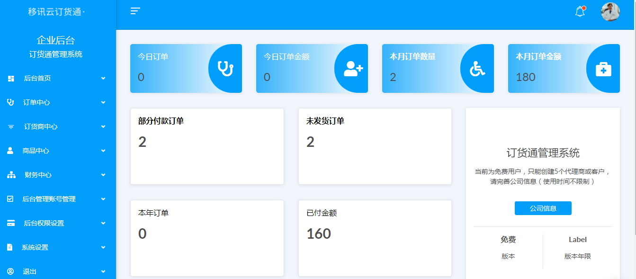Click the 移讯云订货通 logo title
This screenshot has height=279, width=636.
(56, 12)
